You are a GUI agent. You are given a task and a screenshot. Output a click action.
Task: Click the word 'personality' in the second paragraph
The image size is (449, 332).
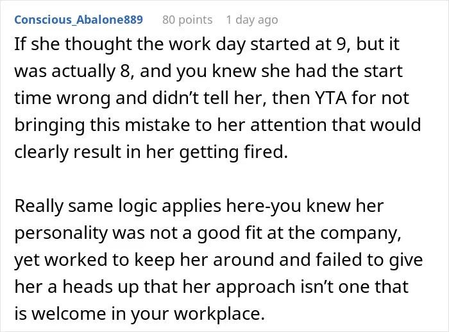[61, 233]
